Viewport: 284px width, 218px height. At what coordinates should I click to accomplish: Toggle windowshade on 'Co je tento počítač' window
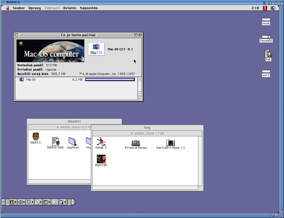point(140,35)
